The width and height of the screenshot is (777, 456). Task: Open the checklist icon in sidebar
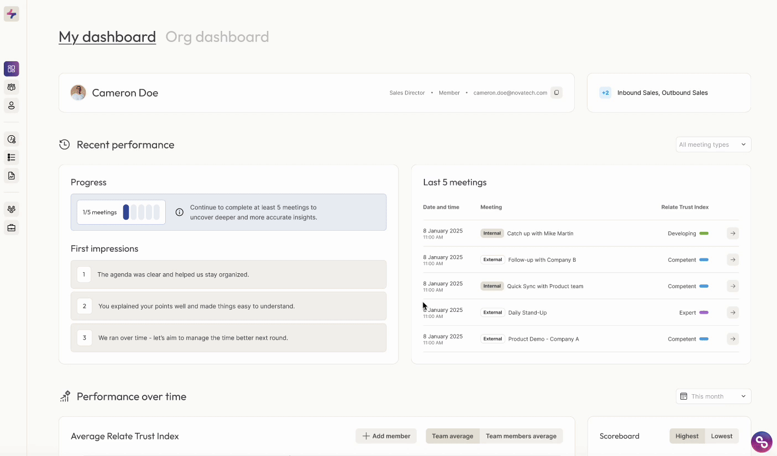coord(12,157)
